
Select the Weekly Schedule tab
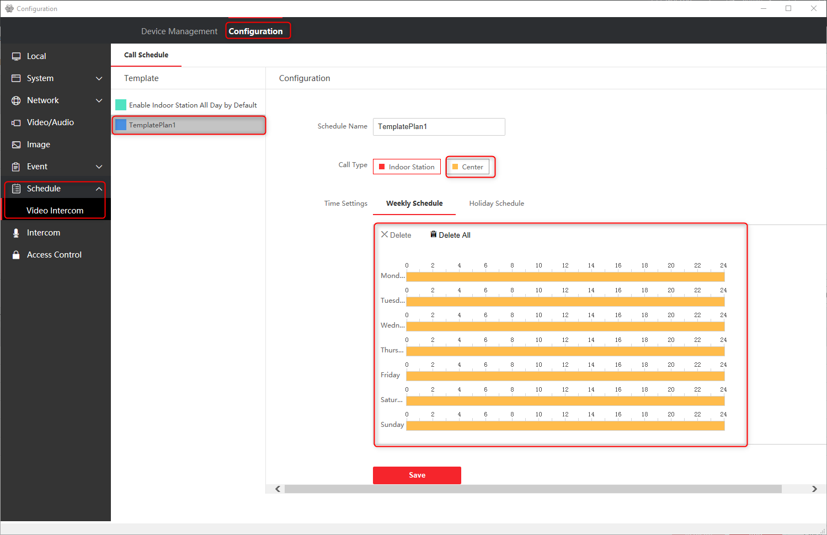(x=414, y=204)
